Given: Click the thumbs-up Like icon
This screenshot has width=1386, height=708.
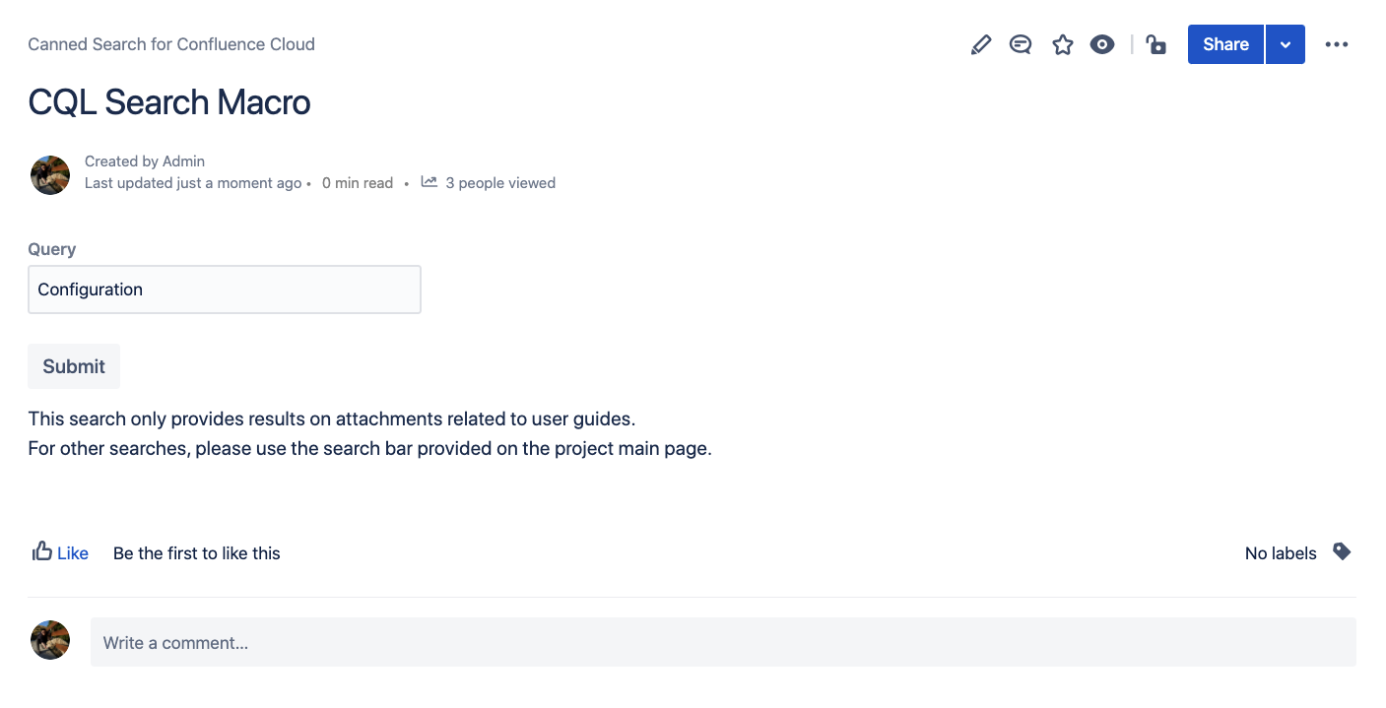Looking at the screenshot, I should point(41,551).
